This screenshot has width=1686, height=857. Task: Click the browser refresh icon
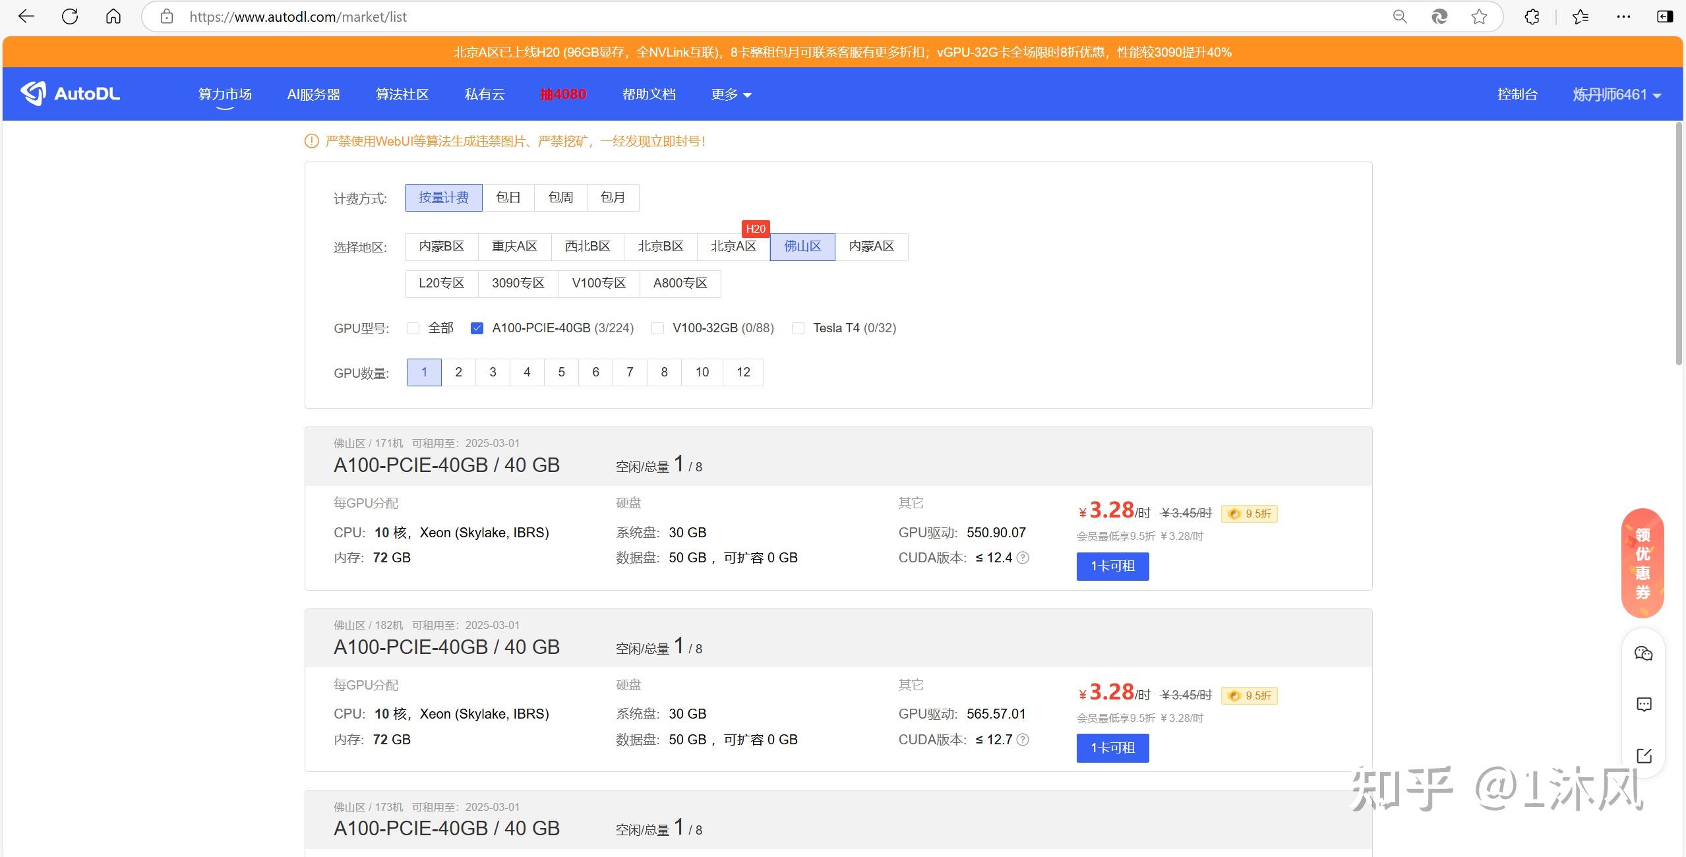[70, 16]
